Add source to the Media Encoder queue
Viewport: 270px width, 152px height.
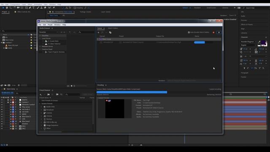[98, 33]
